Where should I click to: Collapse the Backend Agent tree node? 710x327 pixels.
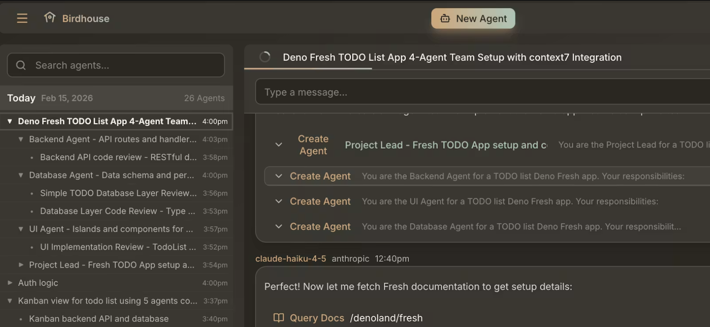[x=20, y=139]
